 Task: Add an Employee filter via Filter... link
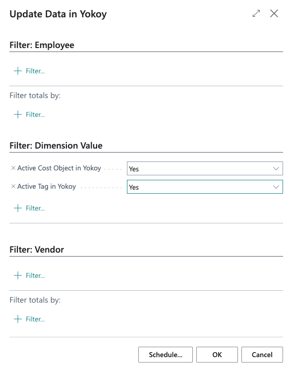(x=35, y=71)
